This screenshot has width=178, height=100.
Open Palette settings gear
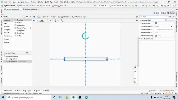pyautogui.click(x=27, y=17)
